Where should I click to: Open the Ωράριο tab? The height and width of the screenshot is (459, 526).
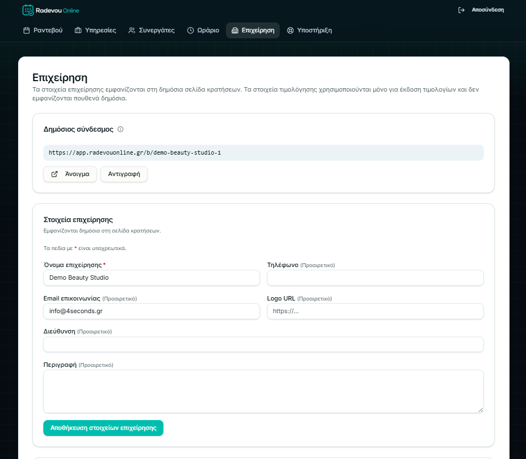pyautogui.click(x=203, y=31)
